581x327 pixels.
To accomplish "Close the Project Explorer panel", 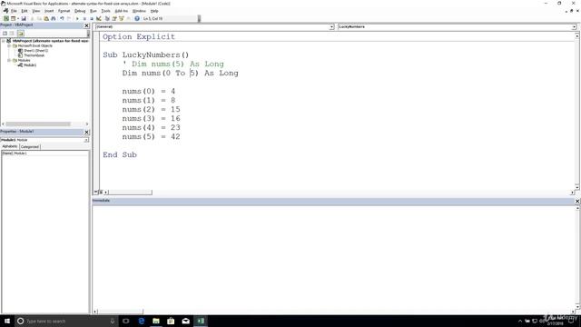I will click(87, 25).
